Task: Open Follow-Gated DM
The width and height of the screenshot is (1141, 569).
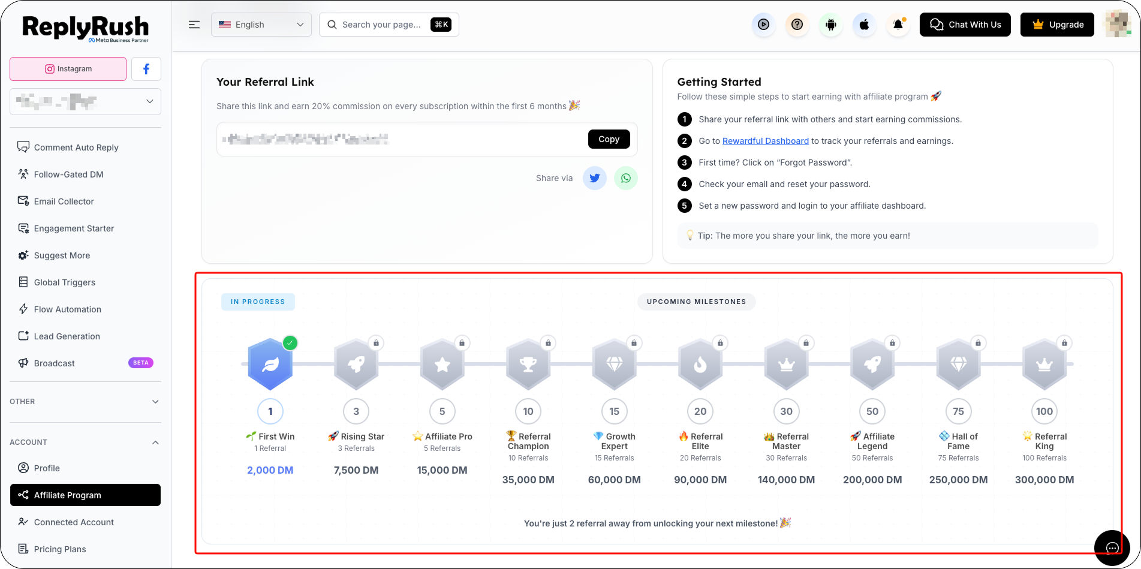Action: (x=85, y=174)
